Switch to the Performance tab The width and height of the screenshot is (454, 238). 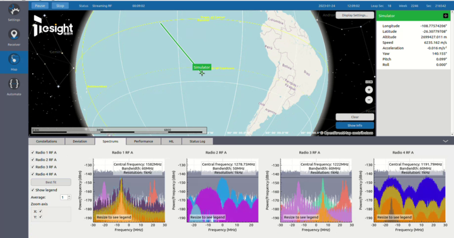tap(143, 141)
